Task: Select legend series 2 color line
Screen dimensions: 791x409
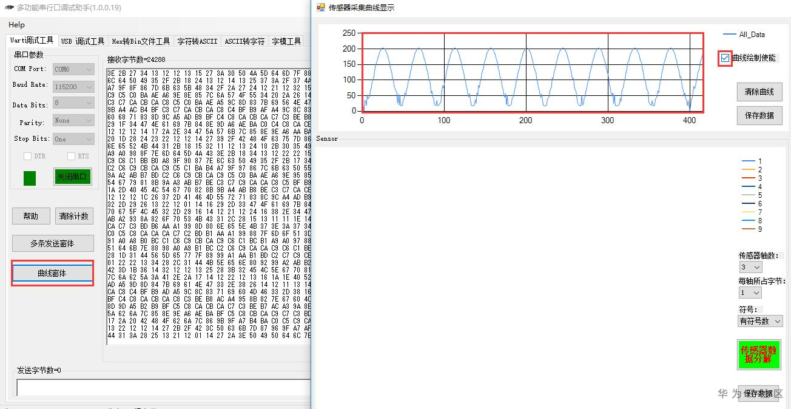Action: 748,170
